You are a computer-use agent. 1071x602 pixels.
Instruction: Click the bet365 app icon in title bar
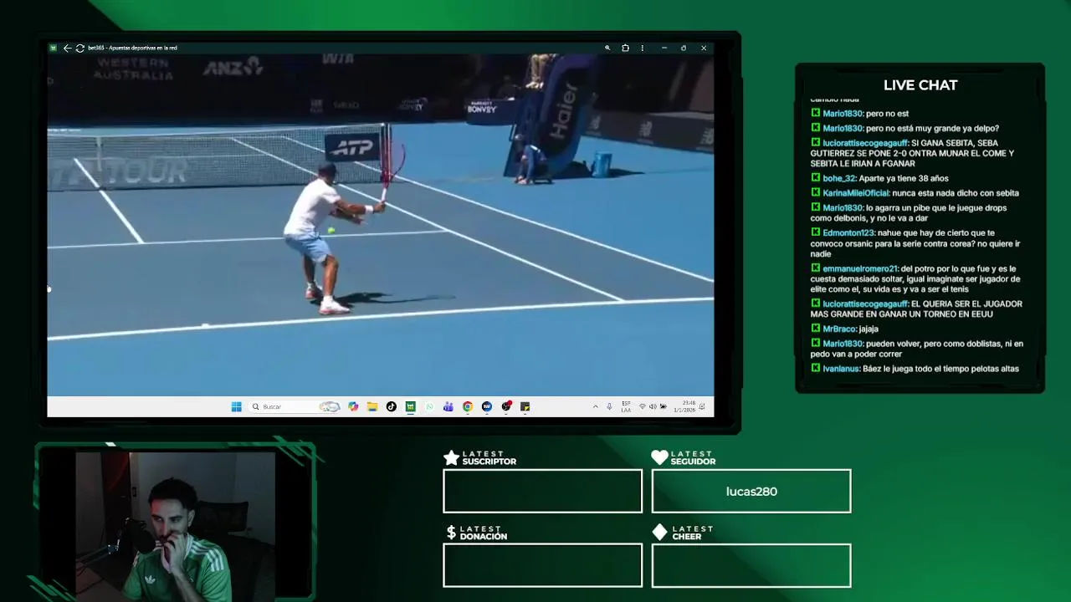(x=54, y=48)
